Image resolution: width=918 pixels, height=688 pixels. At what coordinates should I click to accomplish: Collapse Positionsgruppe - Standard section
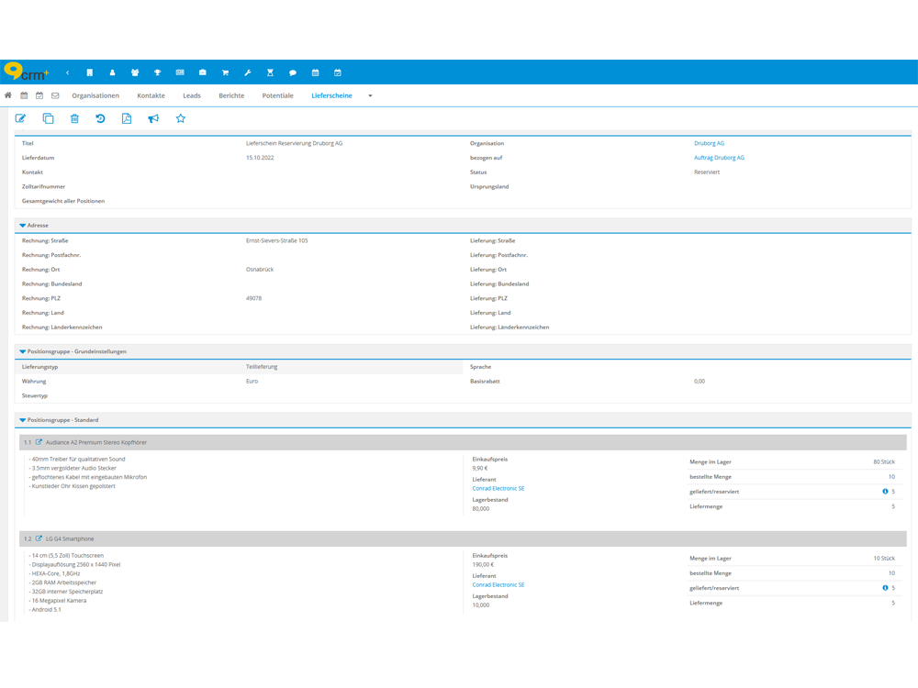23,420
